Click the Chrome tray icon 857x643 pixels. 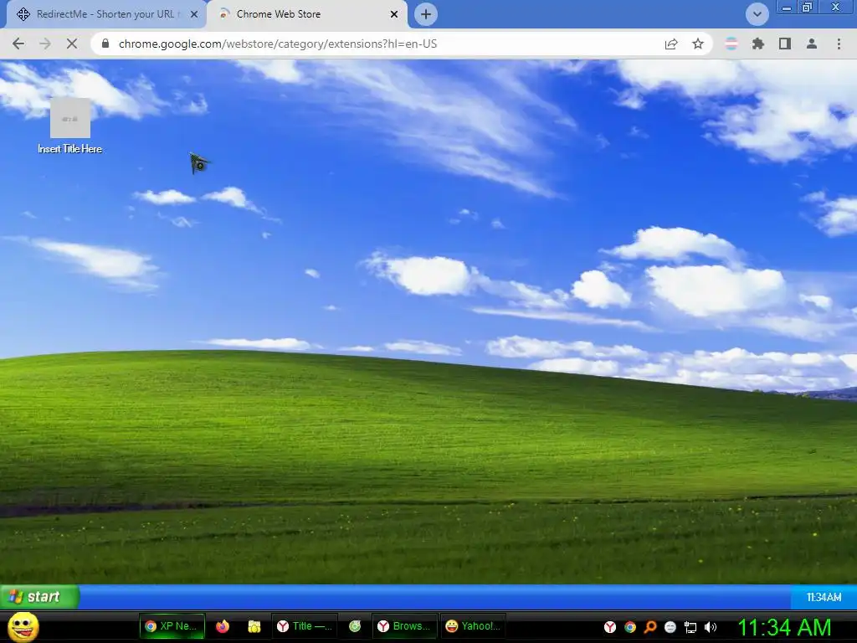(630, 627)
